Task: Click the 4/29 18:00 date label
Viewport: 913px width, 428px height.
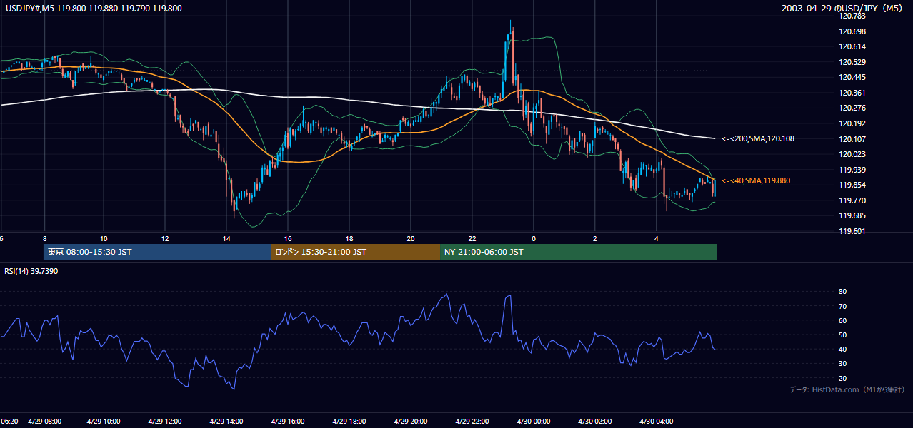Action: click(351, 422)
